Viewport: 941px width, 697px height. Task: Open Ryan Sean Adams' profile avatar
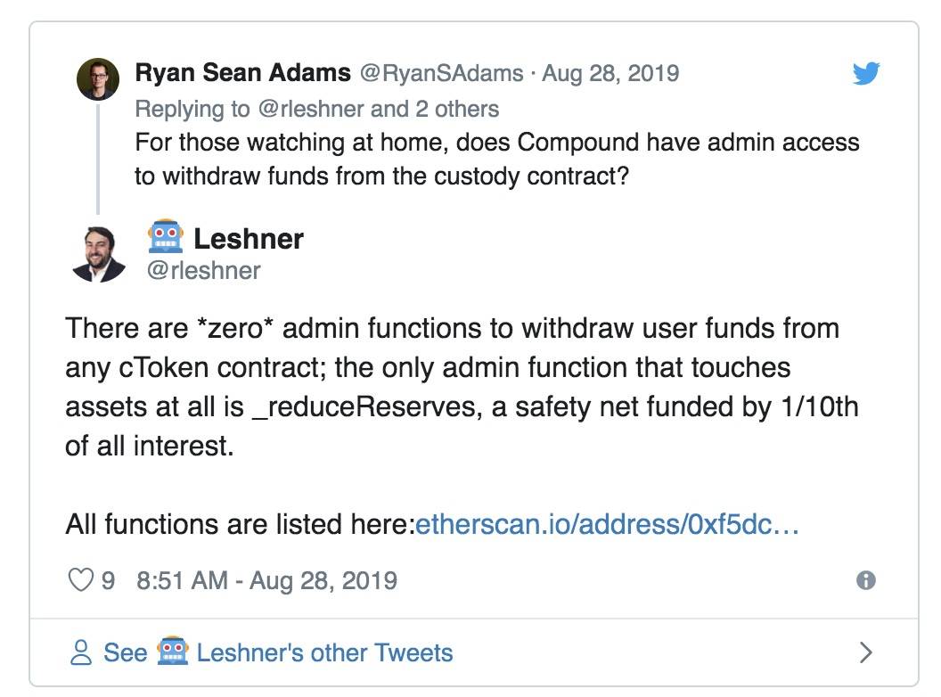tap(98, 78)
